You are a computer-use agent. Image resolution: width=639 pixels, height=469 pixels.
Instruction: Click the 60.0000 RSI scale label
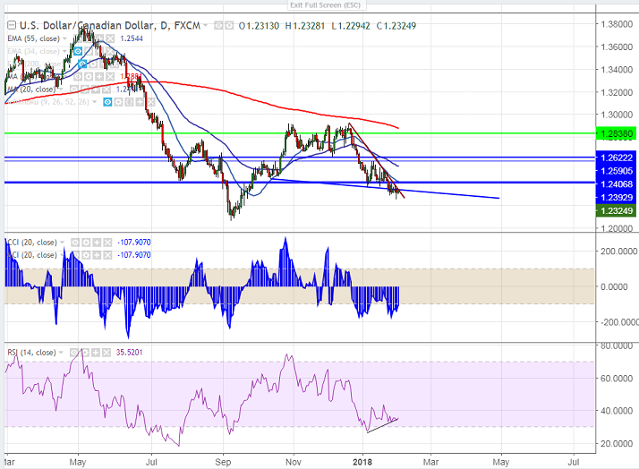pos(617,378)
